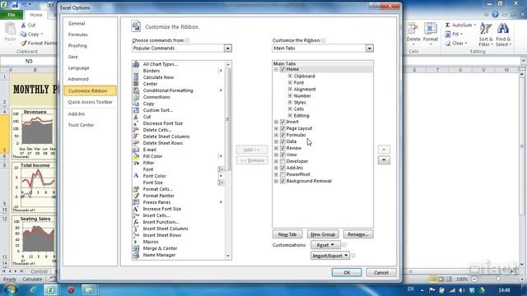Screen dimensions: 527x296
Task: Click the Custom Sort command icon
Action: click(x=136, y=110)
